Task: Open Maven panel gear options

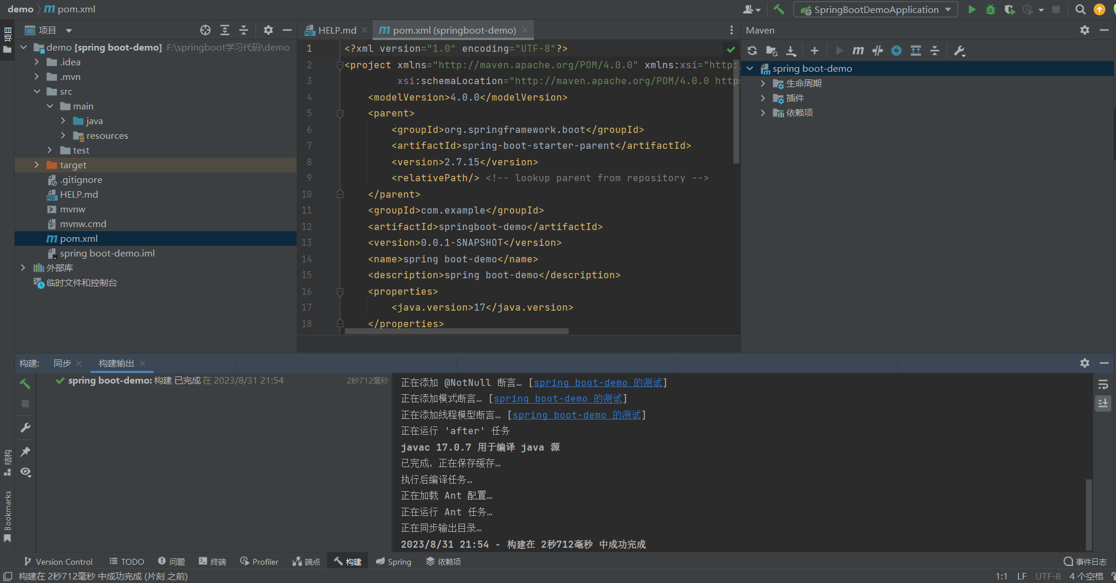Action: (x=1085, y=30)
